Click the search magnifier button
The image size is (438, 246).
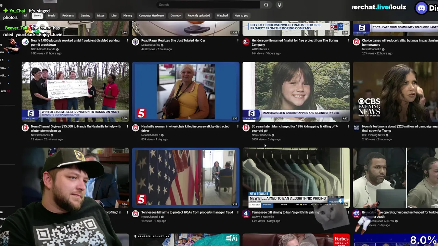point(266,5)
